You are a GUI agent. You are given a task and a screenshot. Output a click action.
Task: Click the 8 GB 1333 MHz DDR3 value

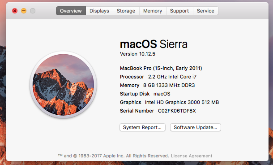tap(169, 85)
